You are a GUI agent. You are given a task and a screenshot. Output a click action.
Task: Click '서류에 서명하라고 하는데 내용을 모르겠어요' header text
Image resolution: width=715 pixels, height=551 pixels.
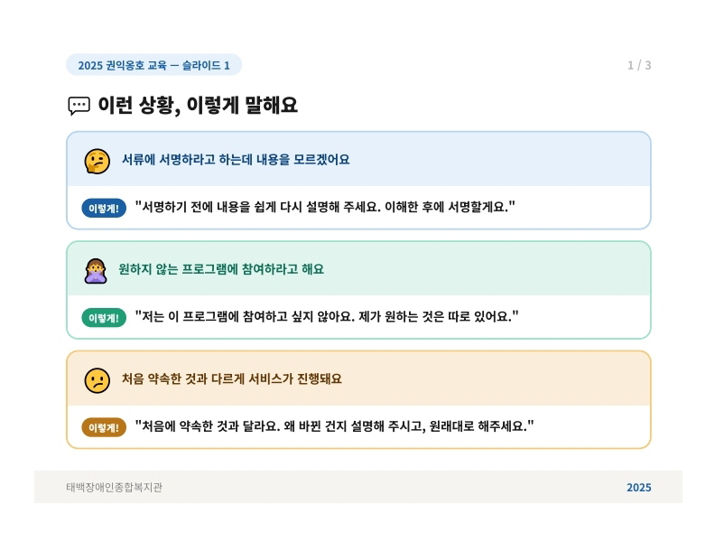pyautogui.click(x=236, y=160)
